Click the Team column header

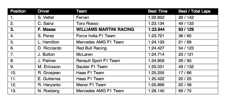click(x=81, y=11)
